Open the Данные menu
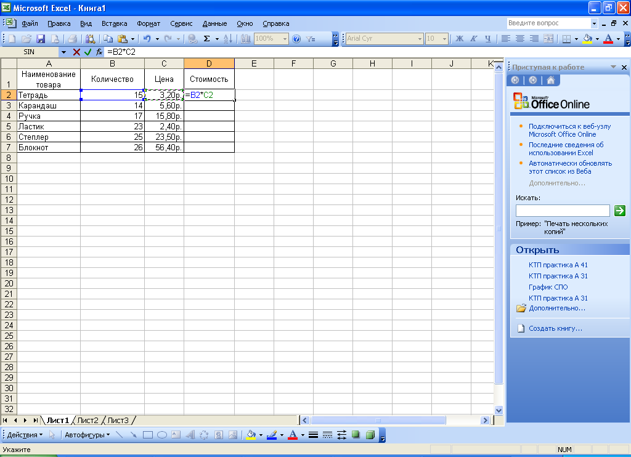This screenshot has width=631, height=457. (214, 23)
